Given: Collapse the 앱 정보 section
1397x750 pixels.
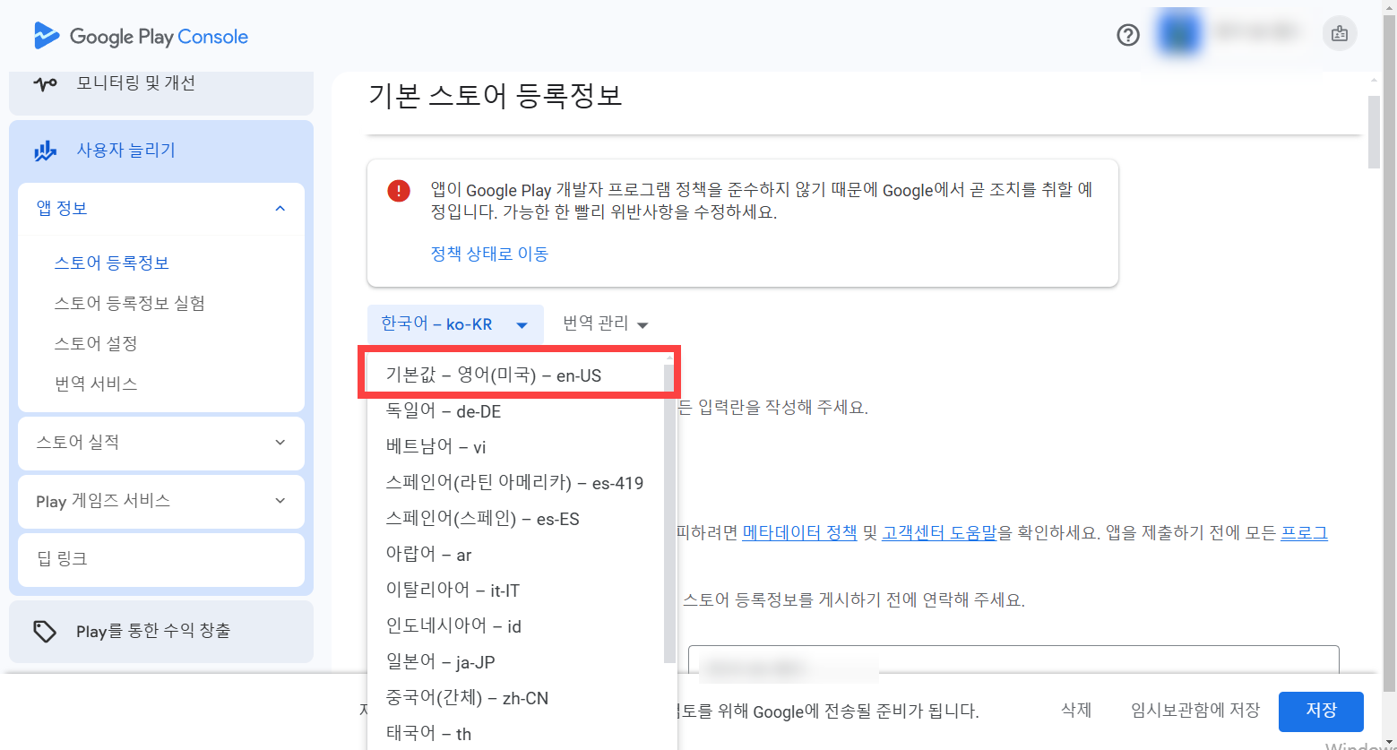Looking at the screenshot, I should (x=280, y=209).
